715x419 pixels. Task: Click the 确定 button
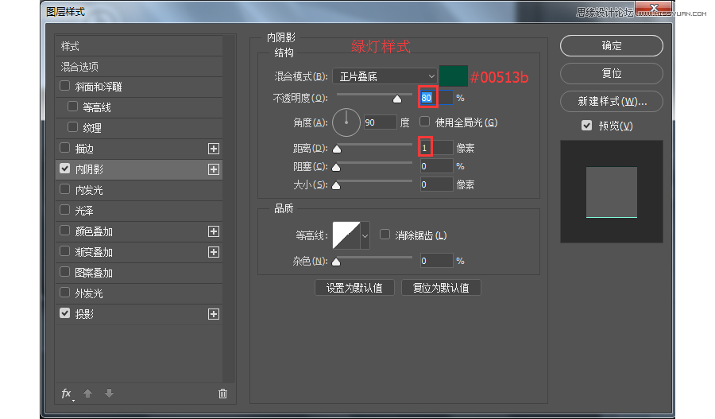coord(612,45)
